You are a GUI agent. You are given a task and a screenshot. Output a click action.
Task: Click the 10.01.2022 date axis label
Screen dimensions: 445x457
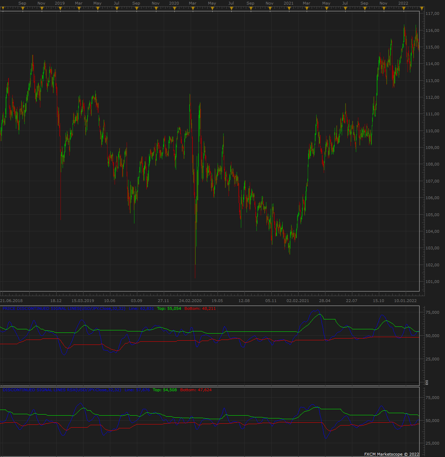pos(405,301)
